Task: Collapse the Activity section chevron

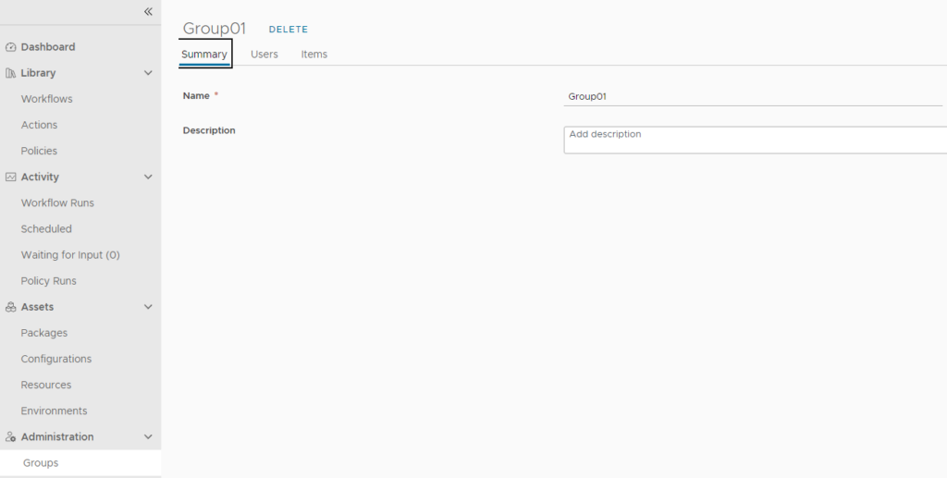Action: (148, 177)
